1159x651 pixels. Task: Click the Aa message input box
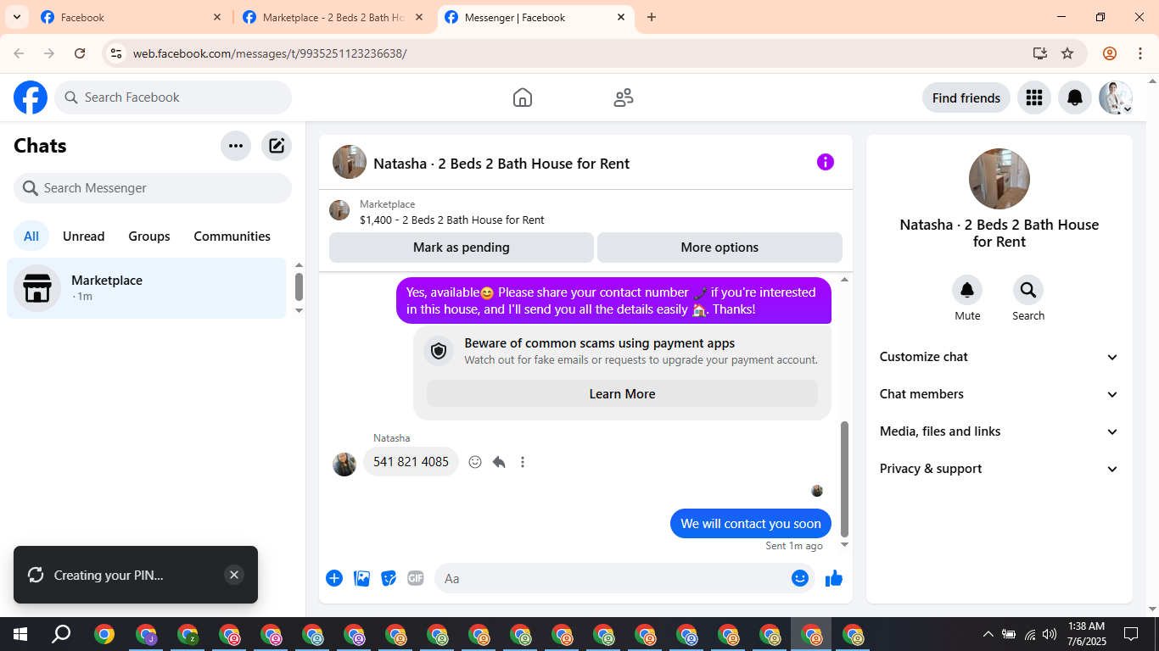point(624,578)
